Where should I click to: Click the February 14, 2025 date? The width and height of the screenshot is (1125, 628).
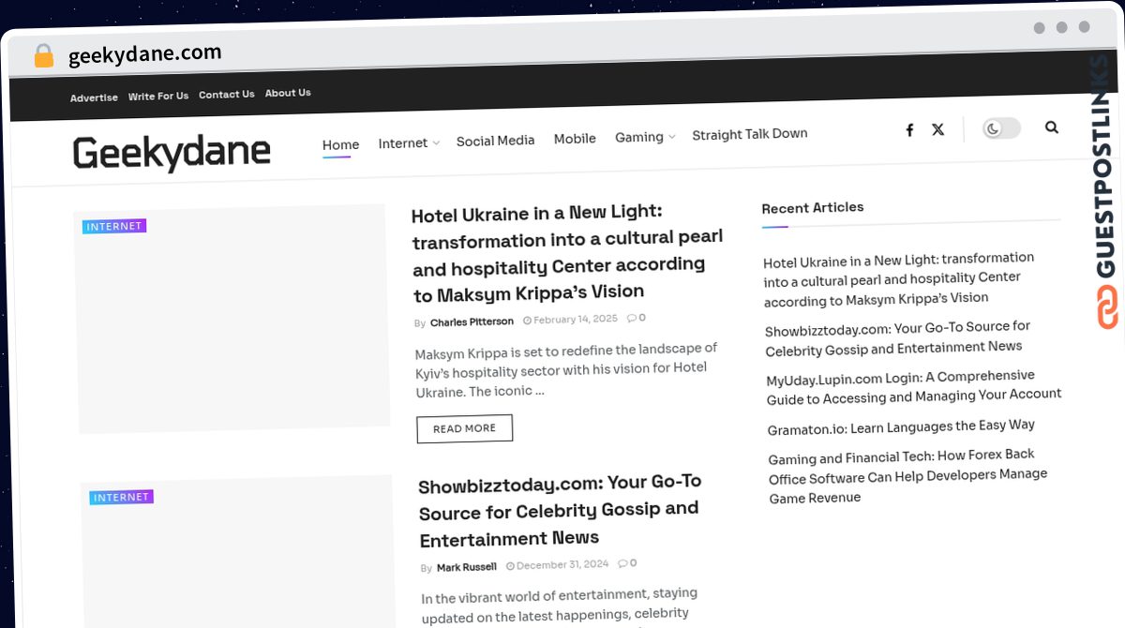(x=570, y=320)
